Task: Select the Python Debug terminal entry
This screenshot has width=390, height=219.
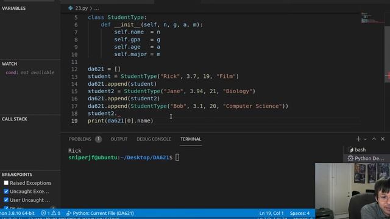Action: [x=366, y=158]
